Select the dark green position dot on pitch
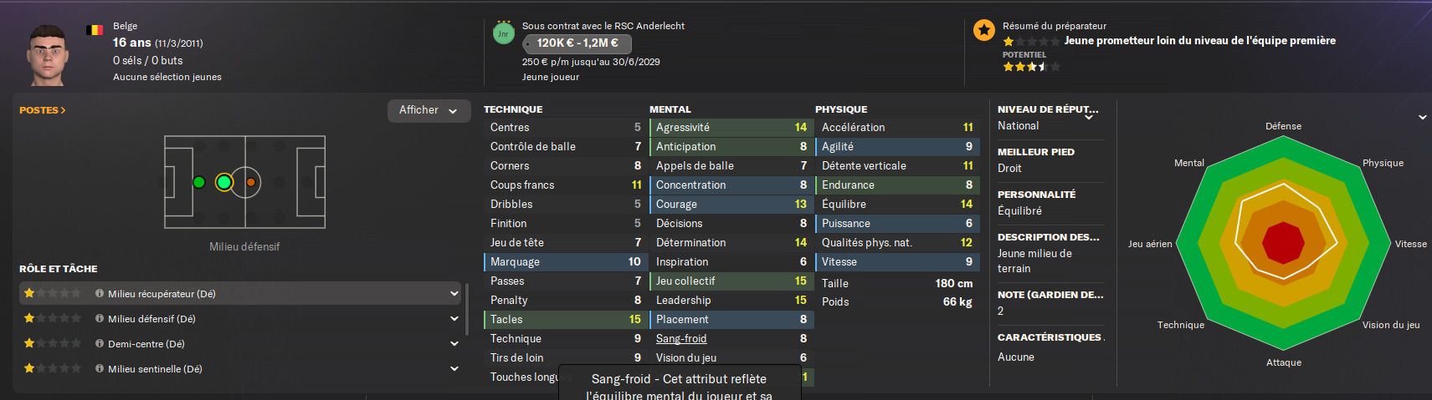 click(198, 182)
